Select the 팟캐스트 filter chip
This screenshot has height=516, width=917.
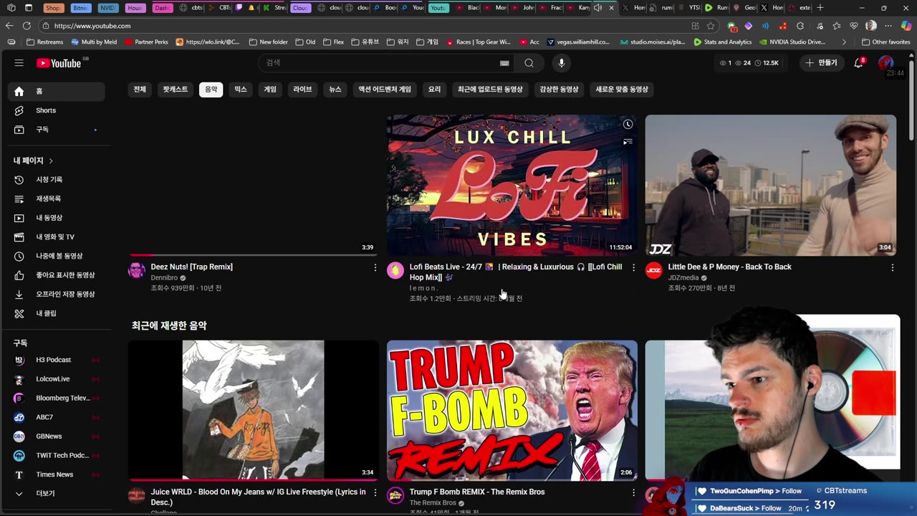tap(175, 90)
